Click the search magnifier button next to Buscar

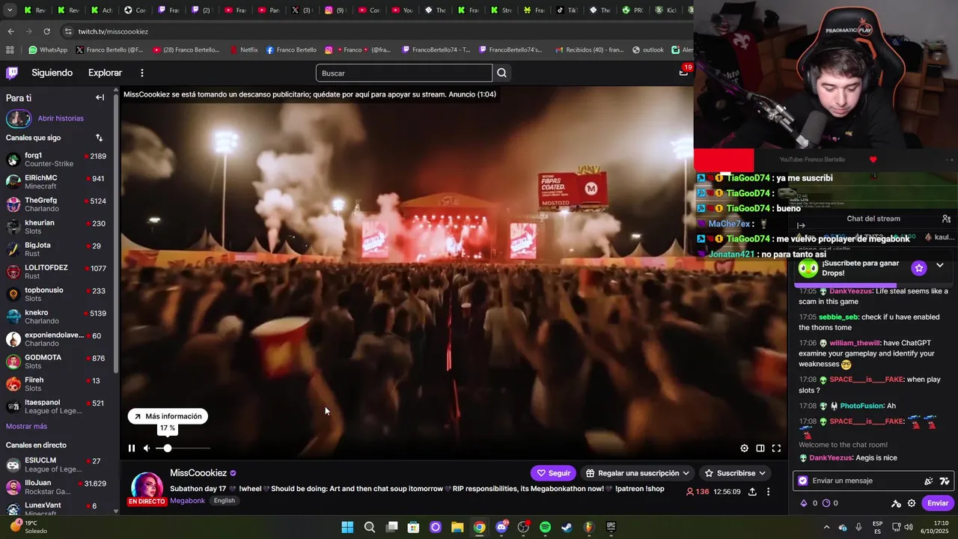(x=501, y=73)
